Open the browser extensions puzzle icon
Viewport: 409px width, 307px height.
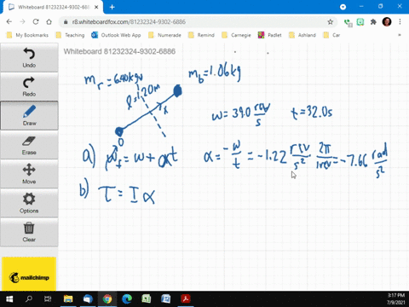pos(373,22)
